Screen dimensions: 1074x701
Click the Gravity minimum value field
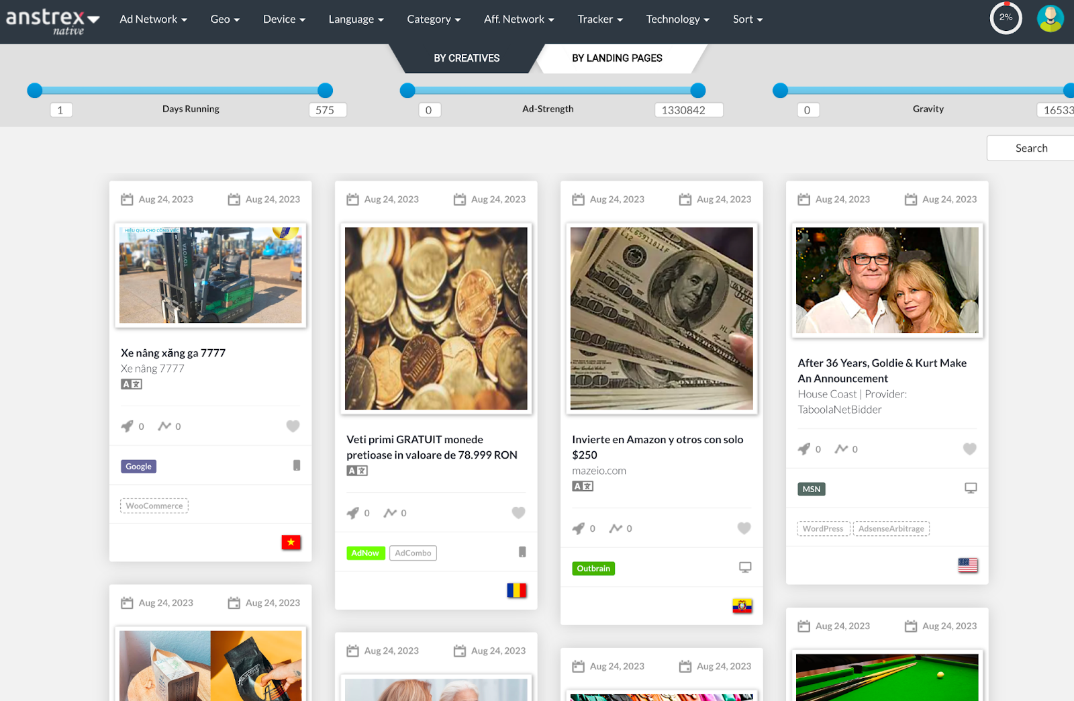click(808, 110)
